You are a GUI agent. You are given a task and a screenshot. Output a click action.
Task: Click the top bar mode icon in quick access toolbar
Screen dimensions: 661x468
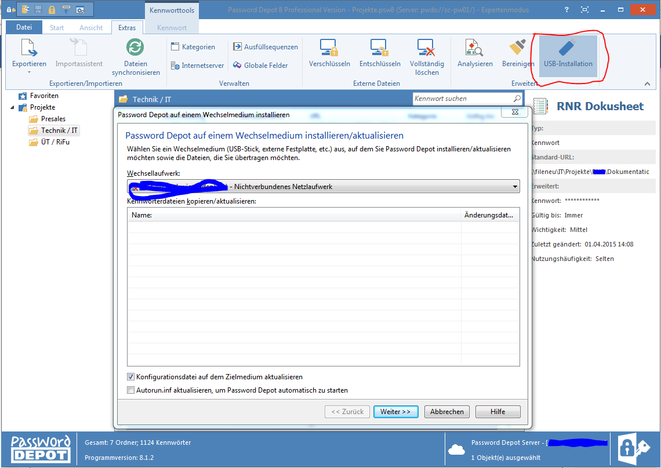66,9
